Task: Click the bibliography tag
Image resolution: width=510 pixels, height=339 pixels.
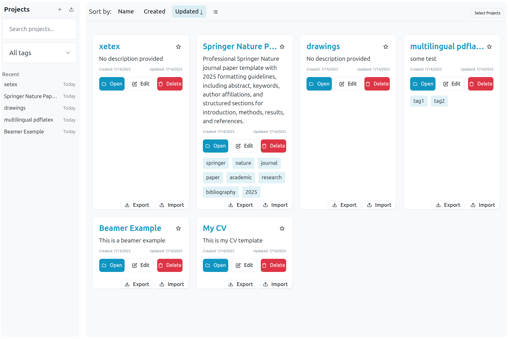Action: click(221, 192)
